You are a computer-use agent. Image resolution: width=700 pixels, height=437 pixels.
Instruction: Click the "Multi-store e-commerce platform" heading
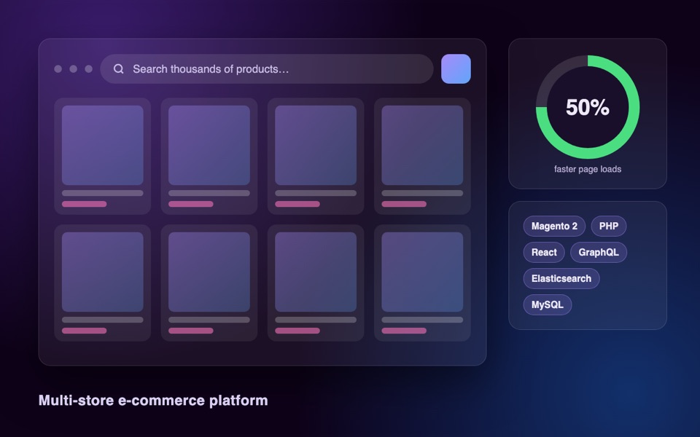click(153, 401)
